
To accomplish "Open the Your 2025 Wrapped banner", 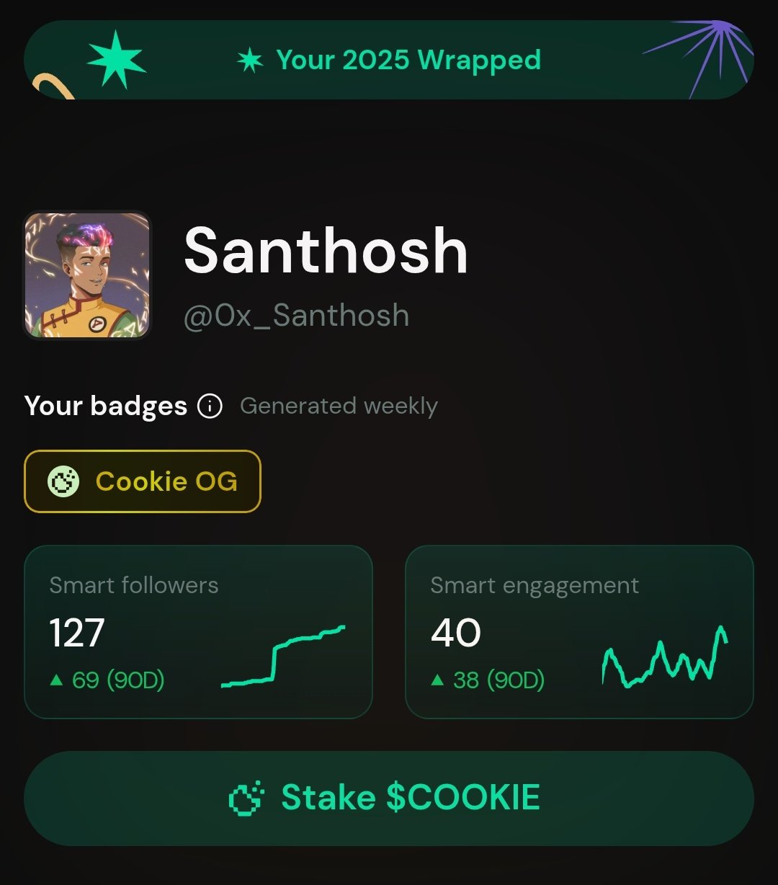I will pyautogui.click(x=389, y=60).
